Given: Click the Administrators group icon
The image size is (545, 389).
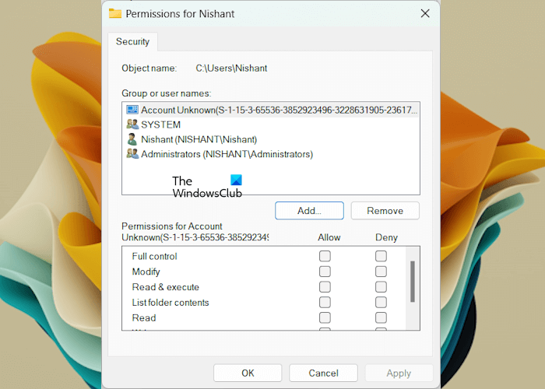Looking at the screenshot, I should tap(132, 154).
